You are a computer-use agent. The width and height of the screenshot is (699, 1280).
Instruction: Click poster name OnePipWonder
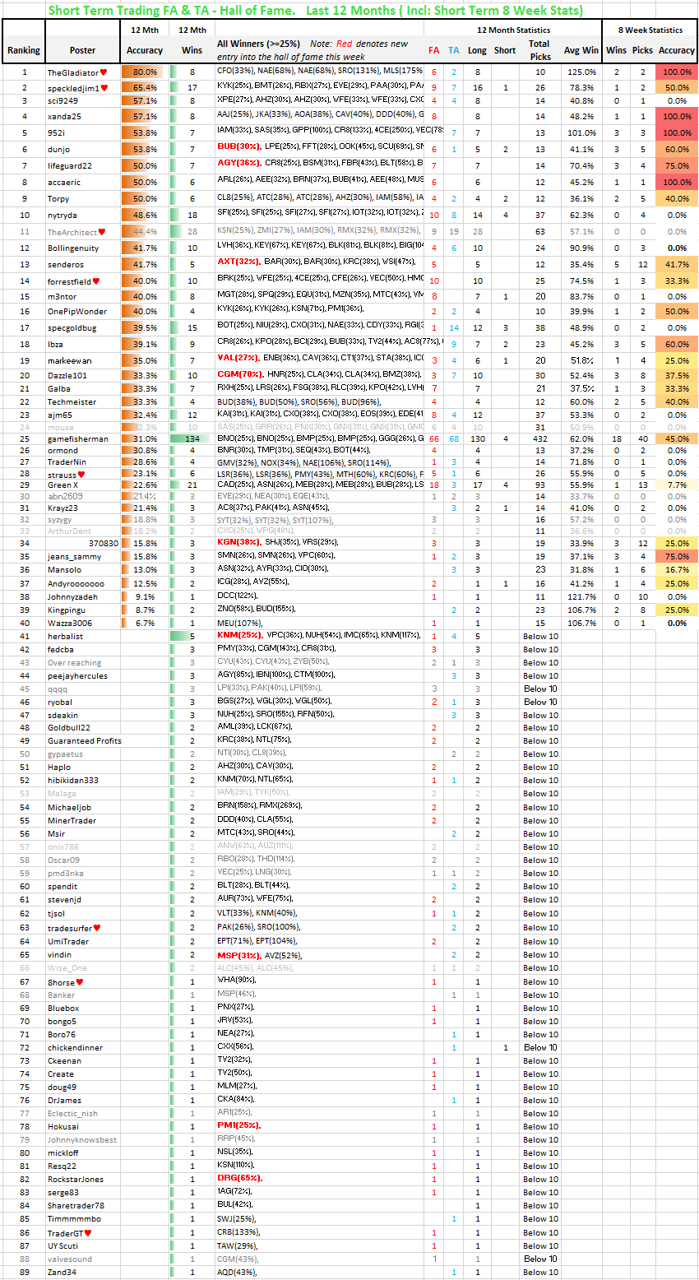click(76, 312)
